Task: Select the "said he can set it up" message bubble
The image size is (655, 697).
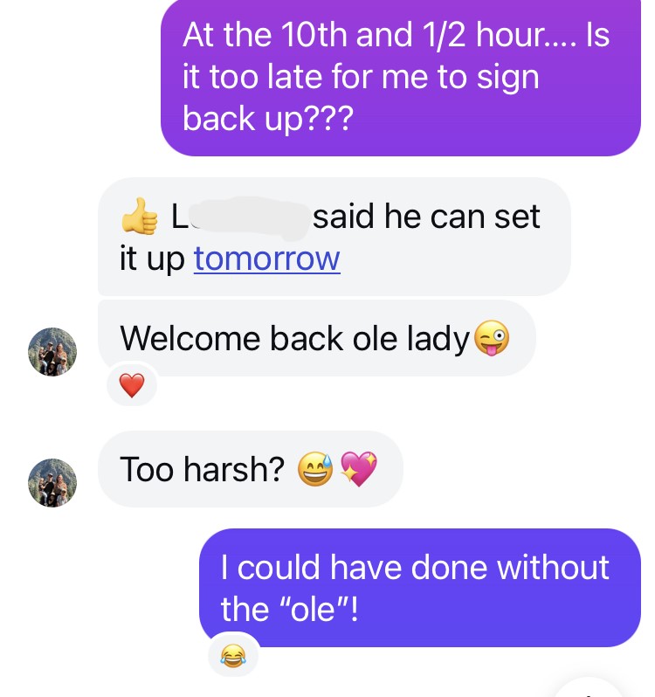Action: coord(334,237)
